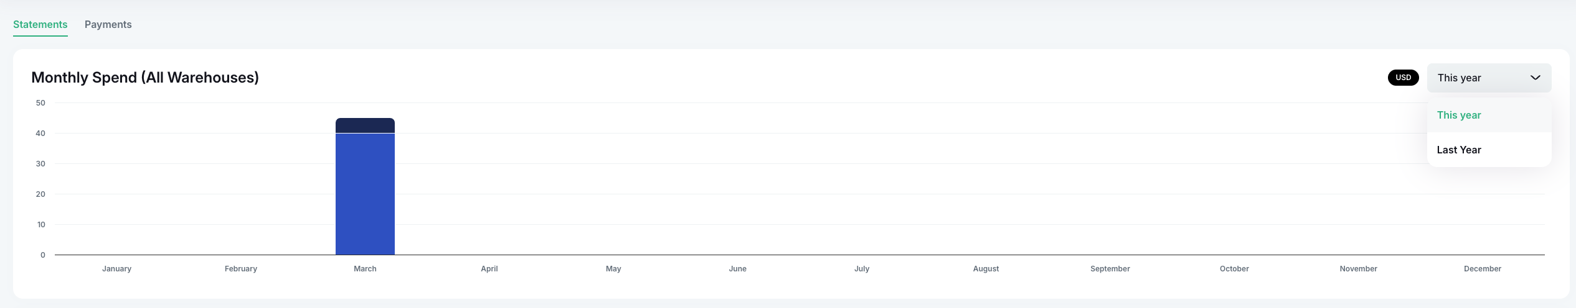
Task: Select This year option in list
Action: (x=1458, y=115)
